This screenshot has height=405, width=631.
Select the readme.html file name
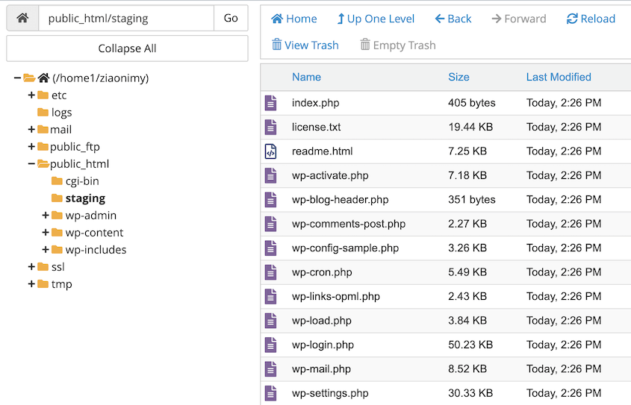pyautogui.click(x=323, y=151)
